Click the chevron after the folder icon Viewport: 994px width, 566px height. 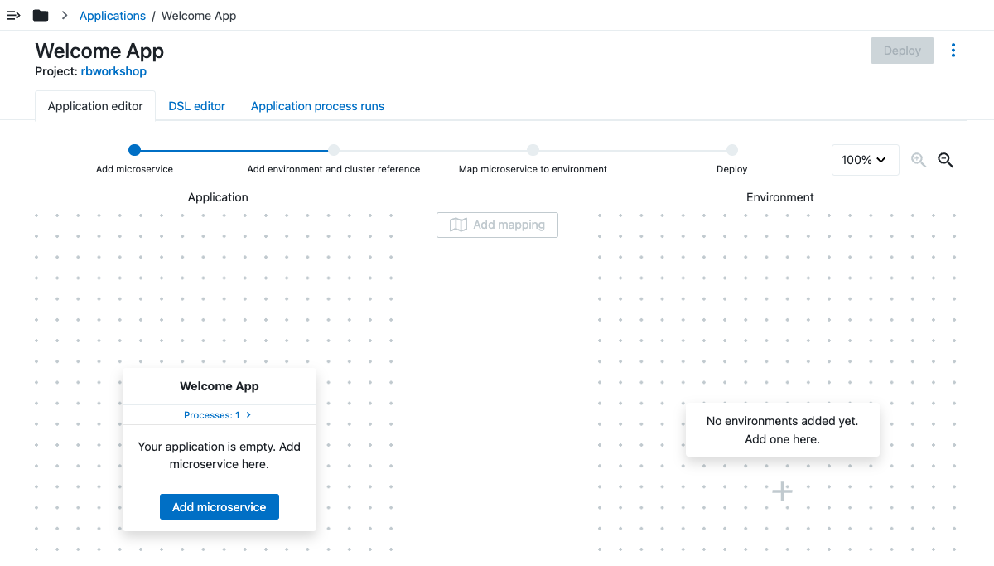click(64, 15)
